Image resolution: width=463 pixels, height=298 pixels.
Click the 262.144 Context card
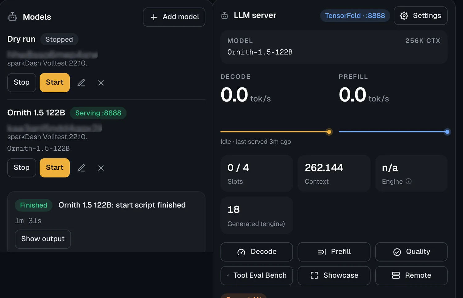pyautogui.click(x=334, y=173)
